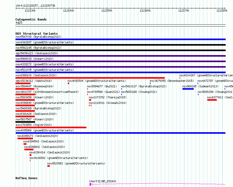The width and height of the screenshot is (233, 187).
Task: Select esv3564447 (Boomsma2014) label
Action: 35,86
